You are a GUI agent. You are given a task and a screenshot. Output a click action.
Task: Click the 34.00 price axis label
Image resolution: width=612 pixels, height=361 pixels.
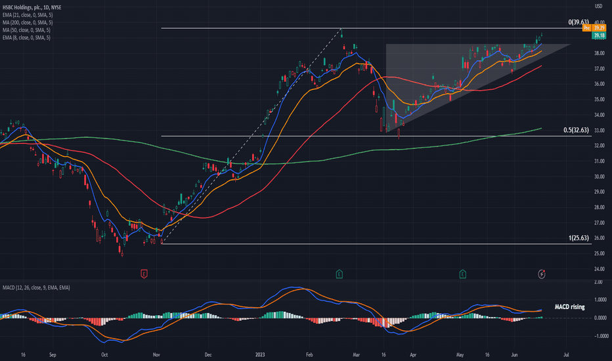pos(599,115)
